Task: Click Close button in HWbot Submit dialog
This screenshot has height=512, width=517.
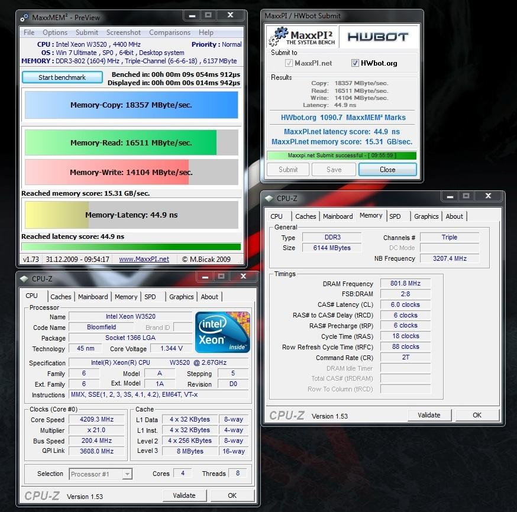Action: (387, 169)
